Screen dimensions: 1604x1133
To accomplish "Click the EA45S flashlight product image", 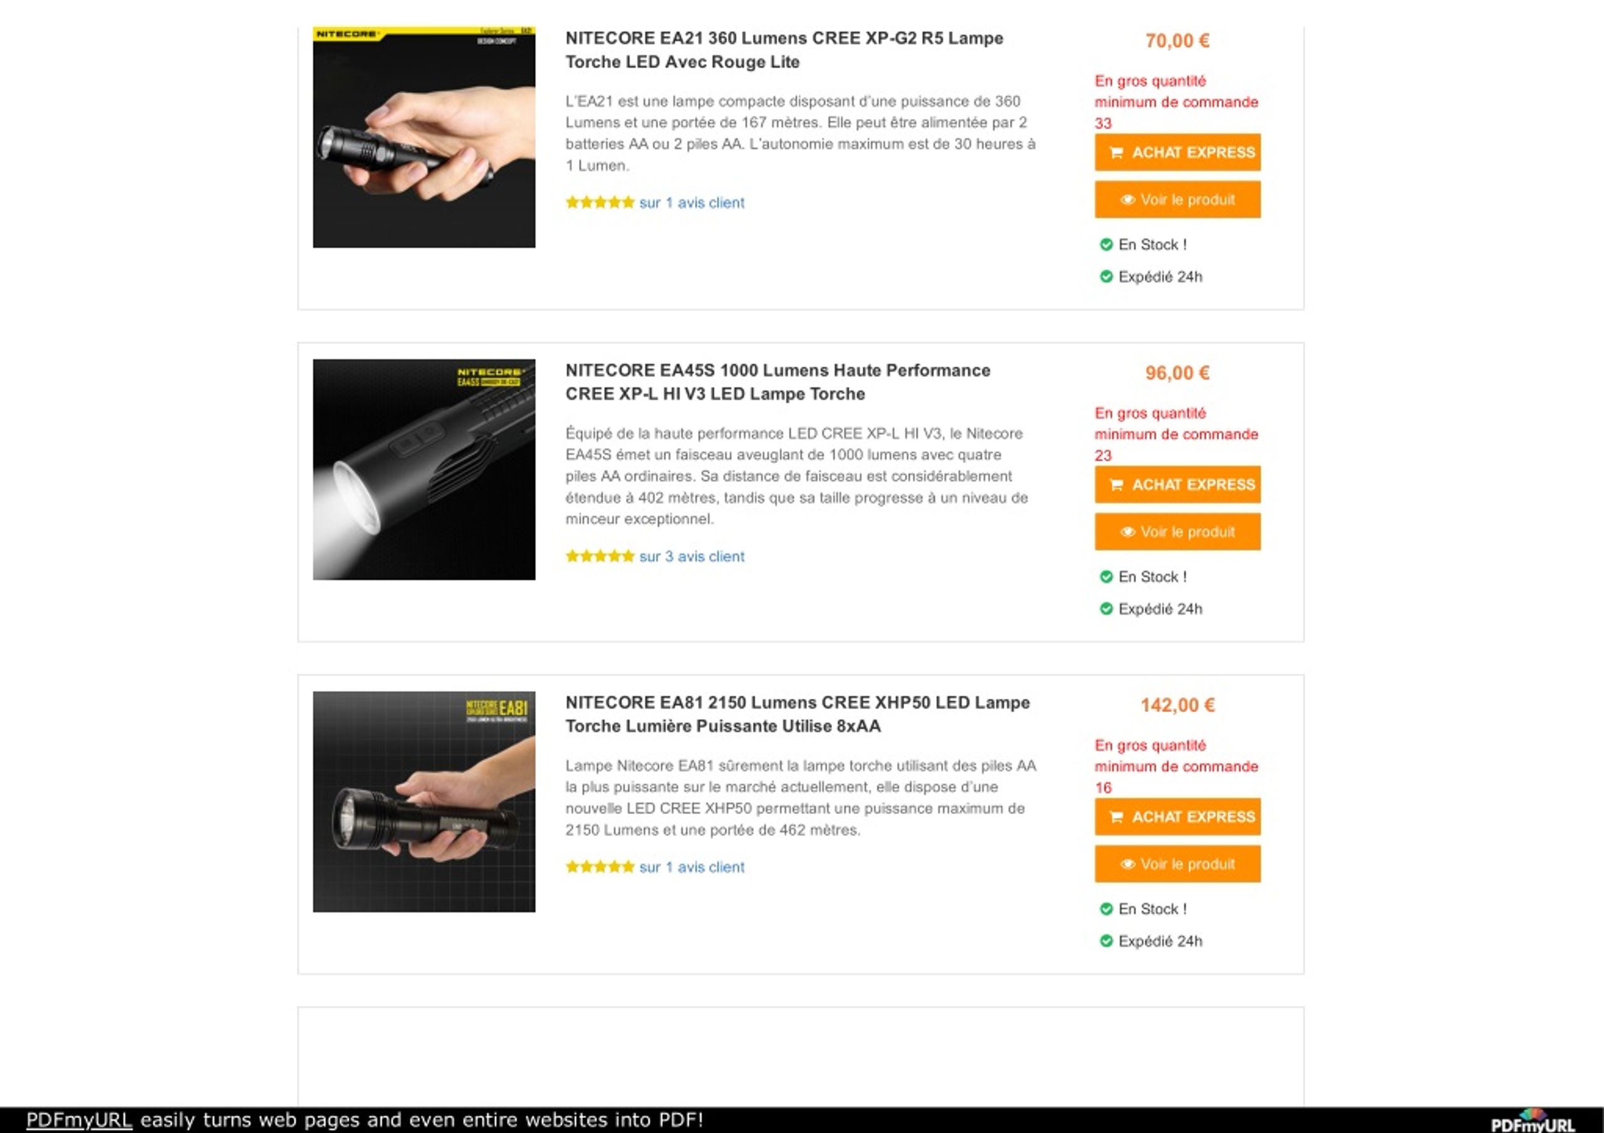I will click(424, 469).
